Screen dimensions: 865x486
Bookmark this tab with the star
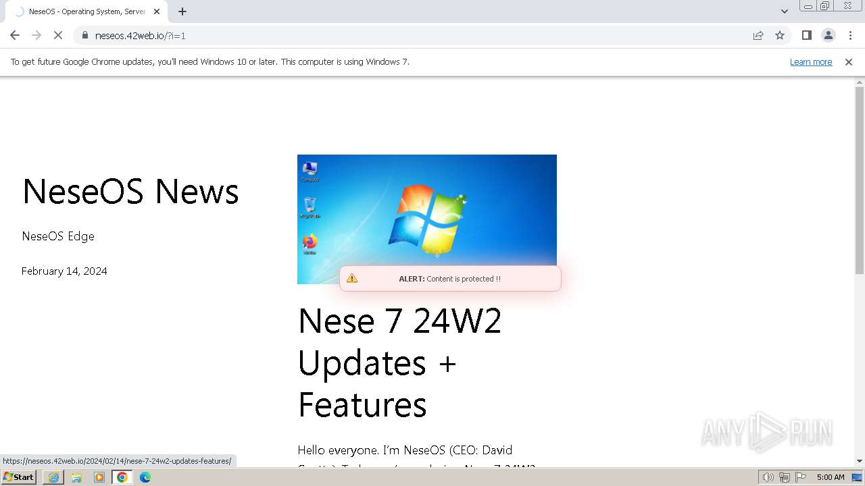[780, 35]
